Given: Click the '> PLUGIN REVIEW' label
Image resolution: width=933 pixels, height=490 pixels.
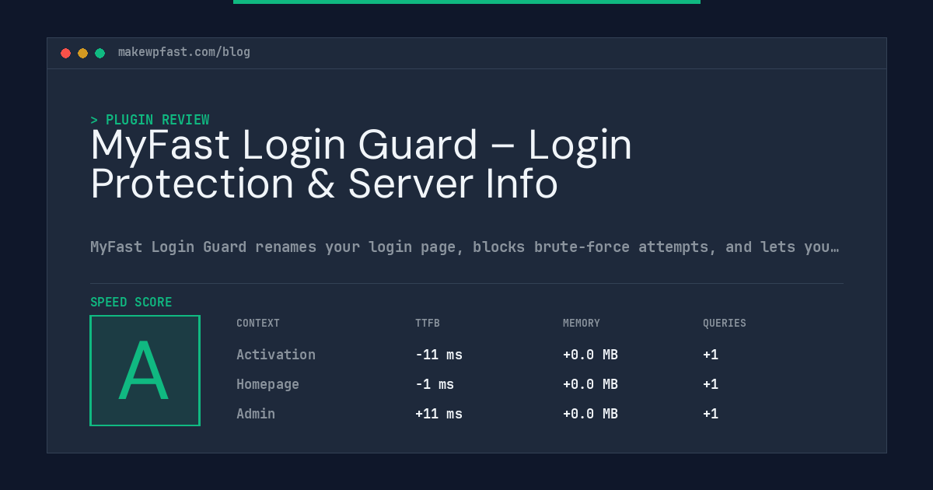Looking at the screenshot, I should pyautogui.click(x=150, y=120).
